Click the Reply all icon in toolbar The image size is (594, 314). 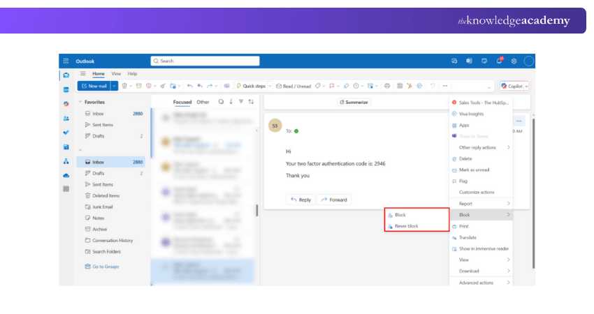tap(200, 86)
